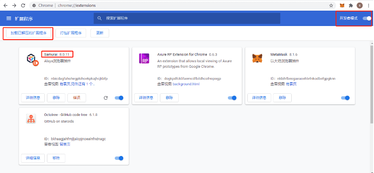Open the MetaMask fox toolbar extension
The image size is (374, 173).
pos(342,5)
